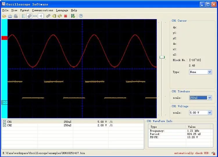The height and width of the screenshot is (157, 218).
Task: Click the red CH1 level marker
Action: pos(4,38)
